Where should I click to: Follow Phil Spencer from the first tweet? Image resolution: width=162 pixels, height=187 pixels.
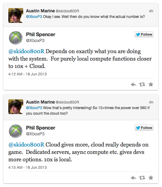[144, 34]
